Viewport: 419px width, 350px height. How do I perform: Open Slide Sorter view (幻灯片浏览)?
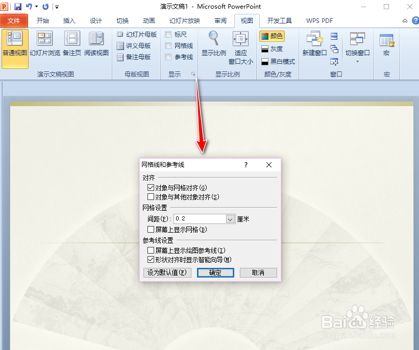[45, 44]
